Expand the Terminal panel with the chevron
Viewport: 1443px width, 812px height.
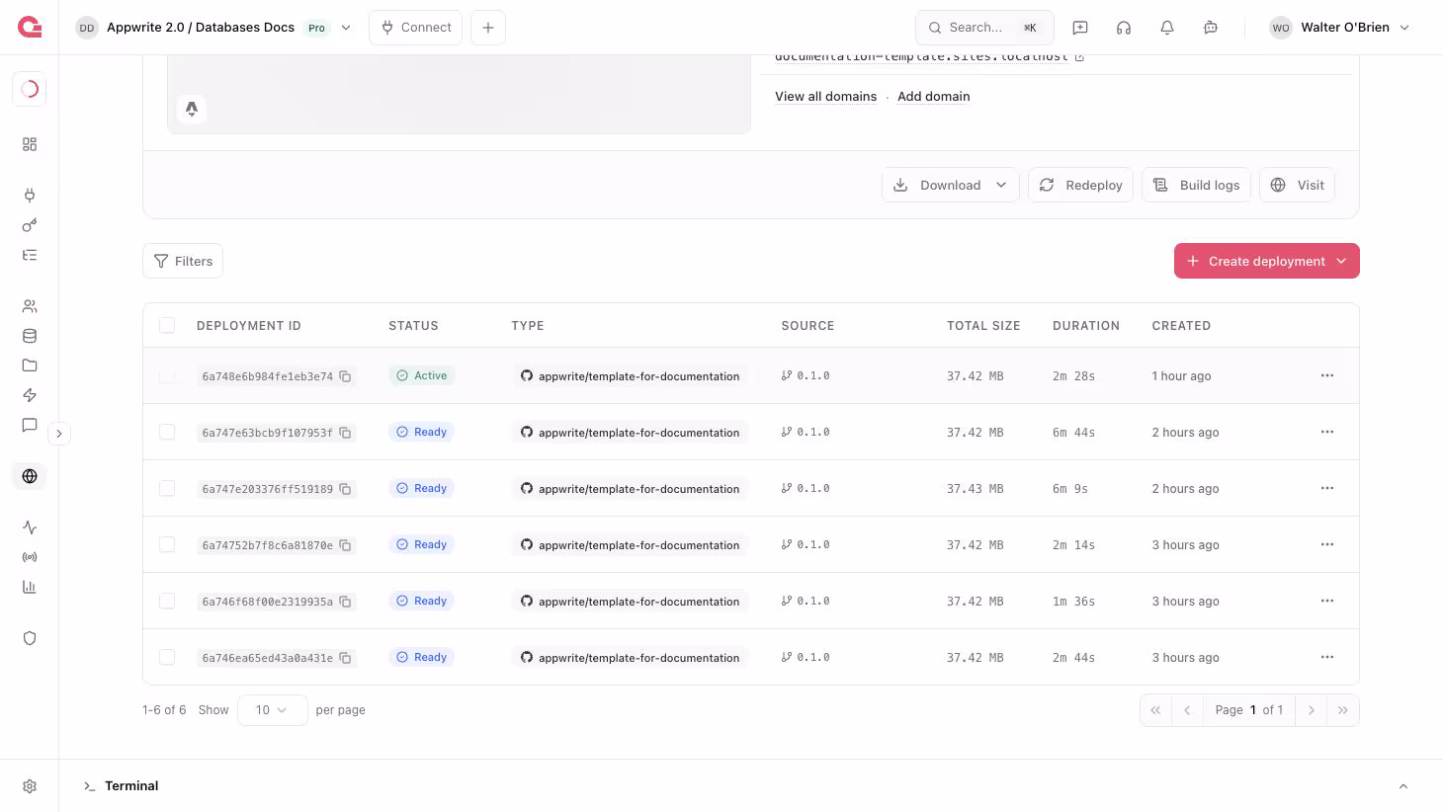tap(1403, 786)
